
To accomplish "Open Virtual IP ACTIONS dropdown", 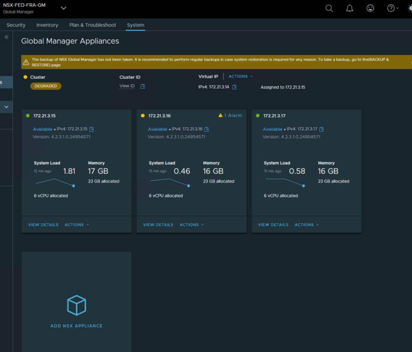I will (x=241, y=76).
